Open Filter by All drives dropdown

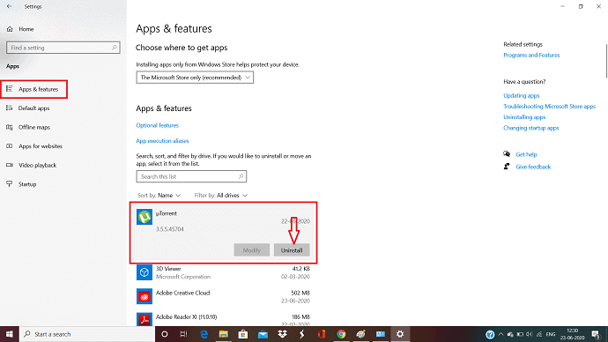(x=220, y=196)
